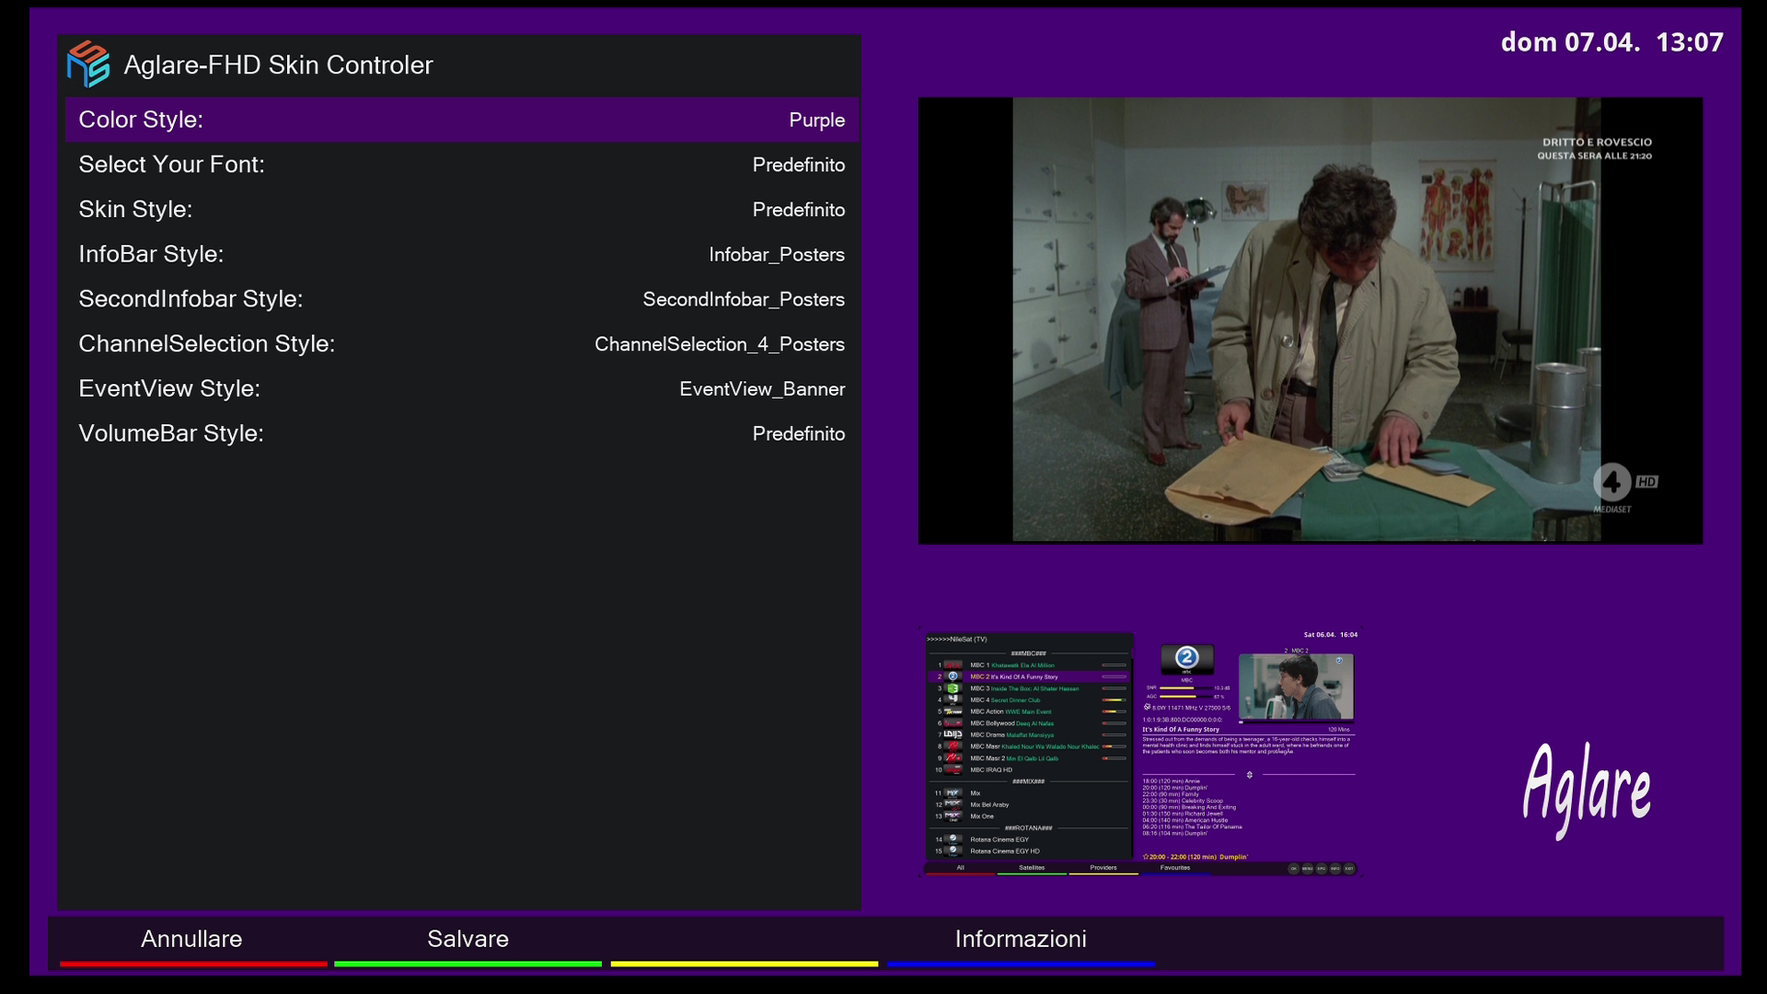The width and height of the screenshot is (1767, 994).
Task: Open Informazioni via blue button
Action: pyautogui.click(x=1020, y=941)
